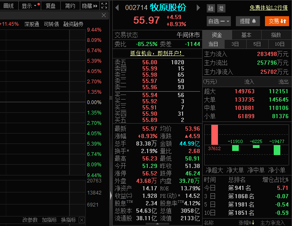The width and height of the screenshot is (292, 226).
Task: Click the 最高 price 56.23
Action: (x=150, y=158)
